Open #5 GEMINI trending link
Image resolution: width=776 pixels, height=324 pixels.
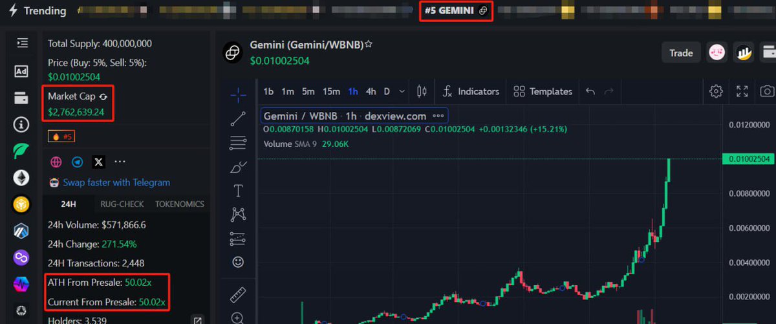coord(456,11)
